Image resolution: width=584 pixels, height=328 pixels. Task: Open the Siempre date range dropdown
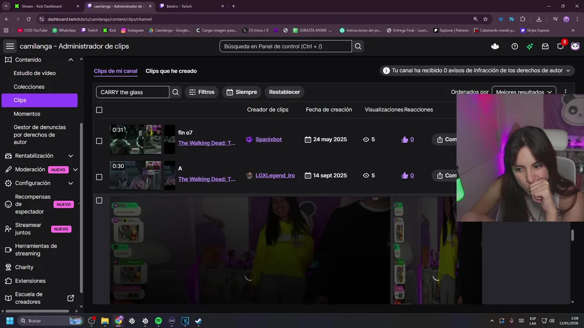(241, 92)
